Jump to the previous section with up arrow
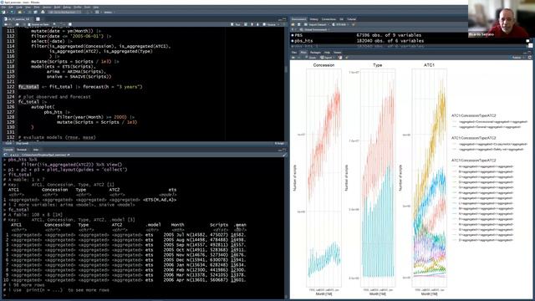535x301 pixels. click(x=252, y=24)
